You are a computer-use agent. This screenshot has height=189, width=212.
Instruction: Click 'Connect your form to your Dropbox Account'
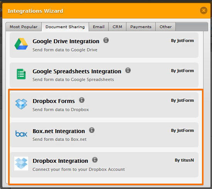(x=79, y=169)
